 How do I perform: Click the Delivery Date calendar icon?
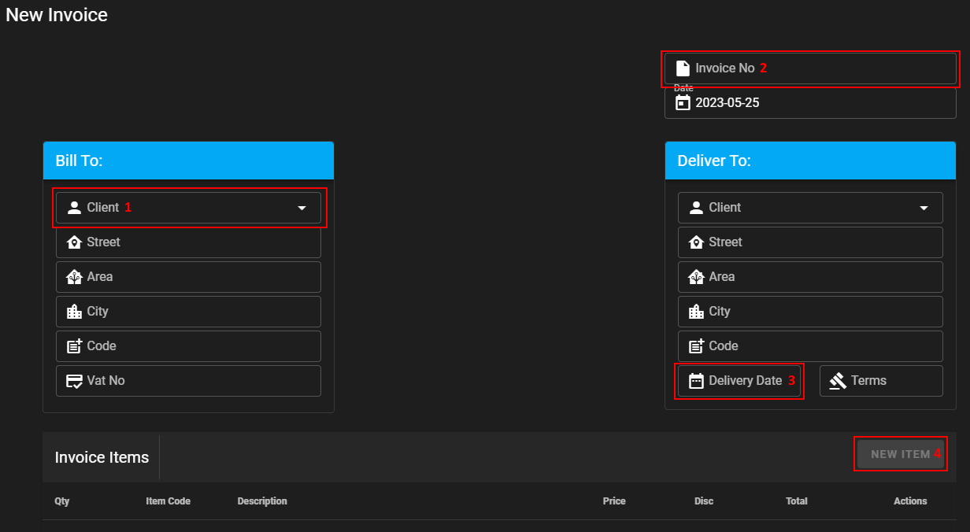click(x=696, y=381)
